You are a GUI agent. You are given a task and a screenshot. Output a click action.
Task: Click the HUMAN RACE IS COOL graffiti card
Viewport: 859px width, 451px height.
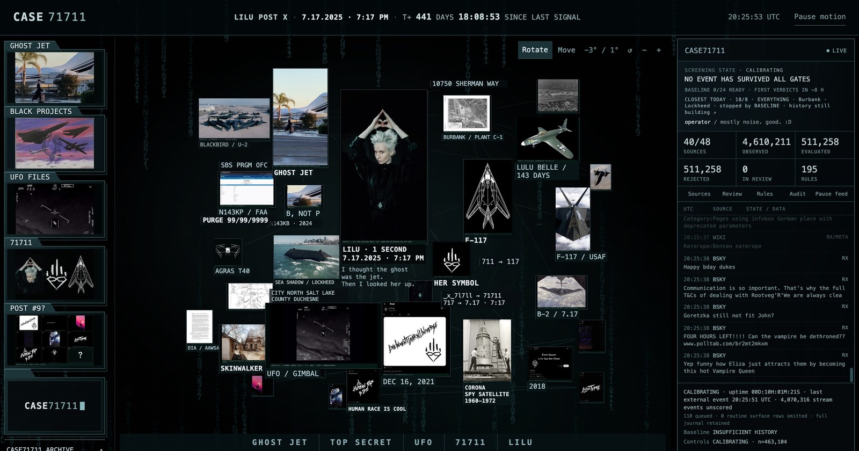click(363, 387)
